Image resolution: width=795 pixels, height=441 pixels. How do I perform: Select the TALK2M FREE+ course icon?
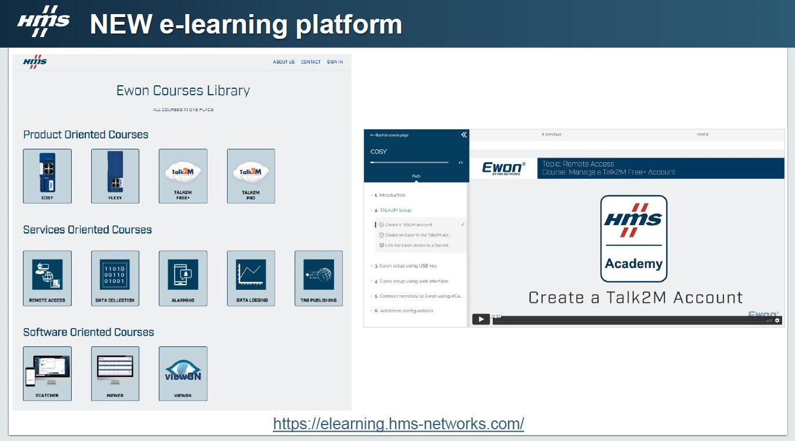pyautogui.click(x=183, y=176)
